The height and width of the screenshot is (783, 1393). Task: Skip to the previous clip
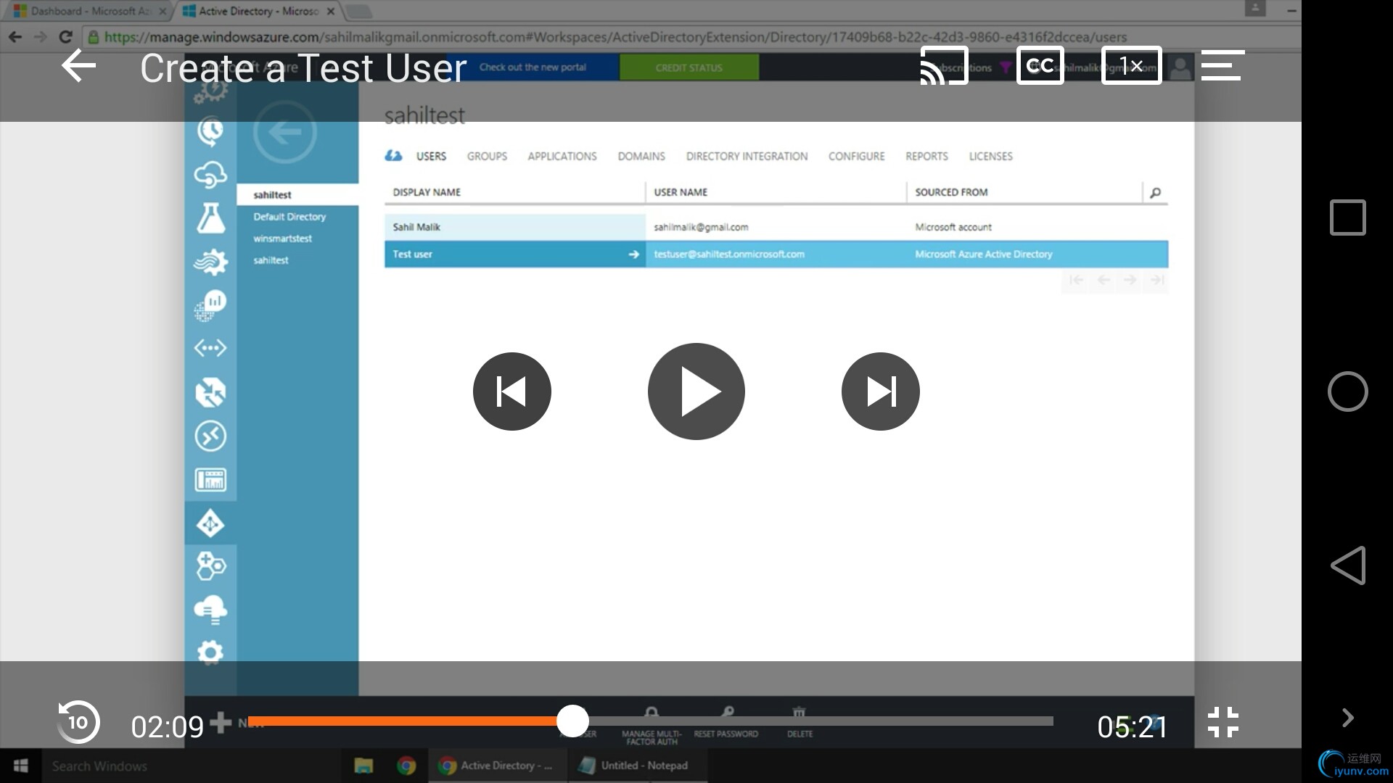click(x=512, y=391)
